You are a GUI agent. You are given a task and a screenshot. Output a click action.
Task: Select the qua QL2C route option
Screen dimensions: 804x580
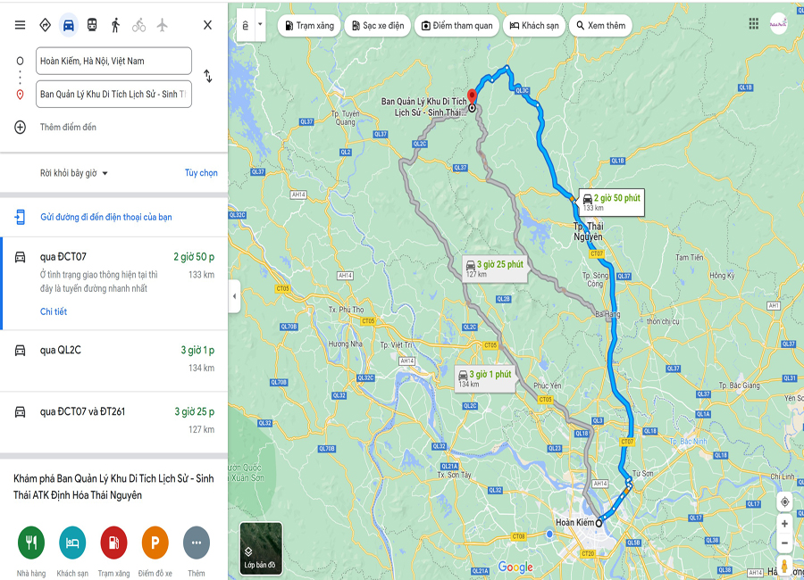point(113,360)
